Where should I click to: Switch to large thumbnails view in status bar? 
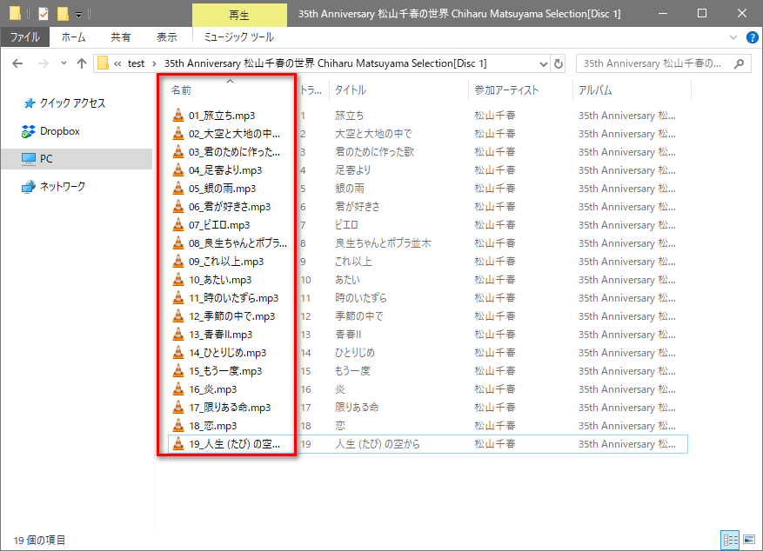pyautogui.click(x=748, y=540)
